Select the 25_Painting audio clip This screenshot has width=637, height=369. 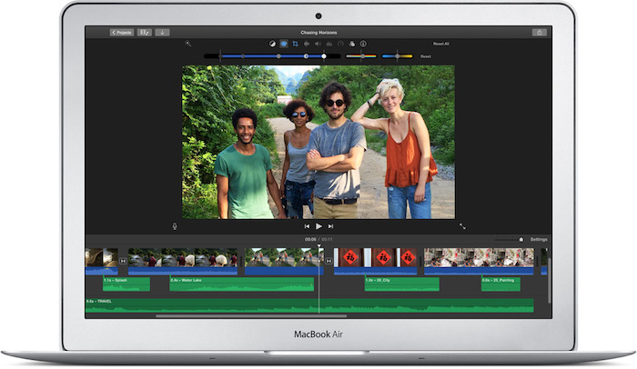point(500,284)
